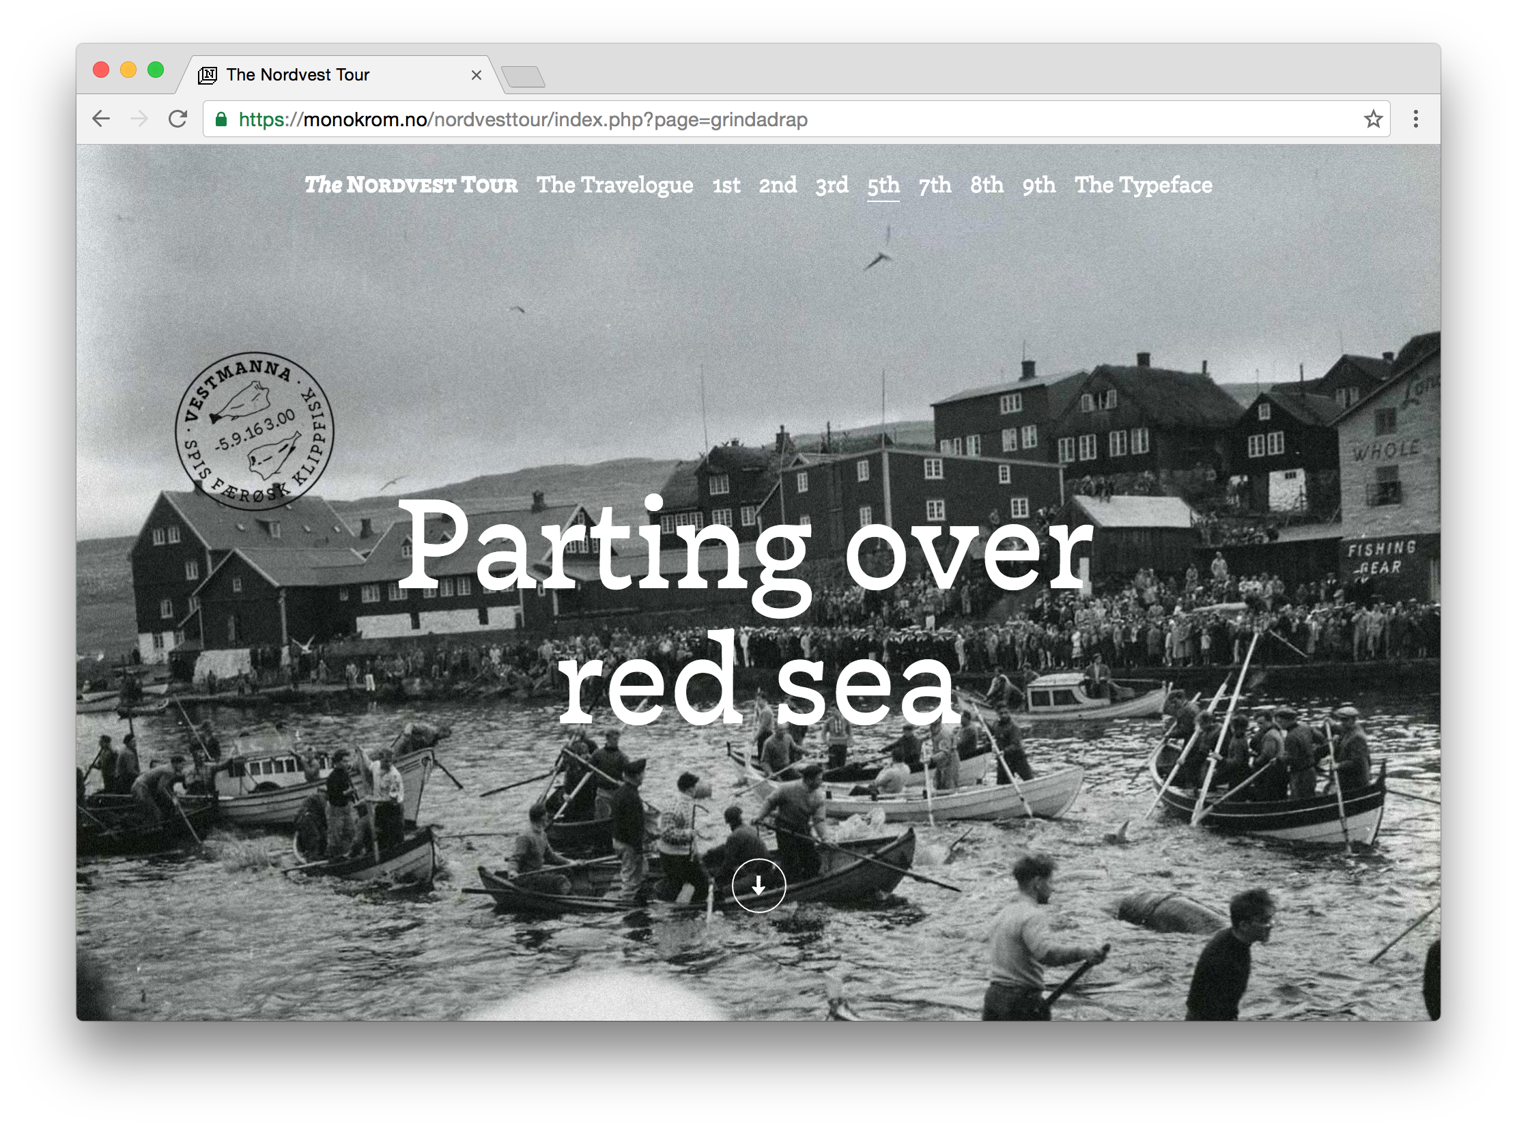Reload the page with refresh icon
This screenshot has width=1517, height=1130.
(x=178, y=119)
